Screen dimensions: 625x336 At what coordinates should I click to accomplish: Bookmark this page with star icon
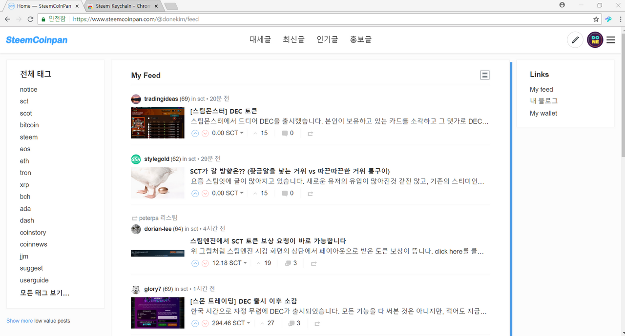tap(596, 20)
